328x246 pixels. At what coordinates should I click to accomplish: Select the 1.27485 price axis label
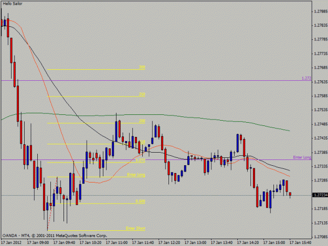321,124
